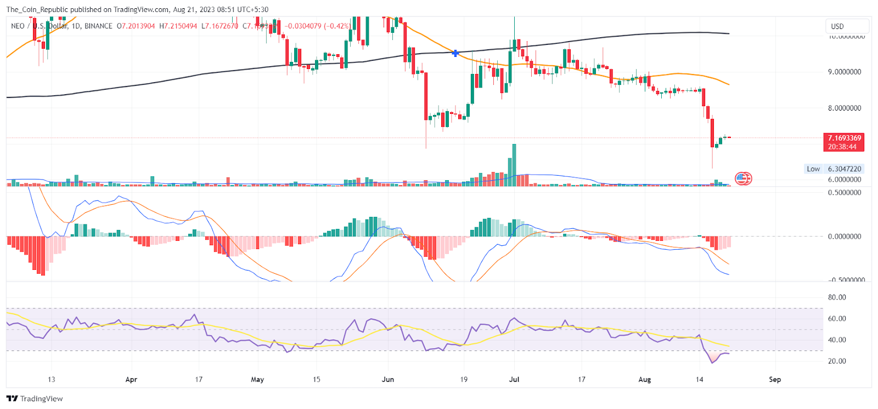Click the candle countdown timer 20:38:44
This screenshot has height=409, width=878.
(x=842, y=147)
